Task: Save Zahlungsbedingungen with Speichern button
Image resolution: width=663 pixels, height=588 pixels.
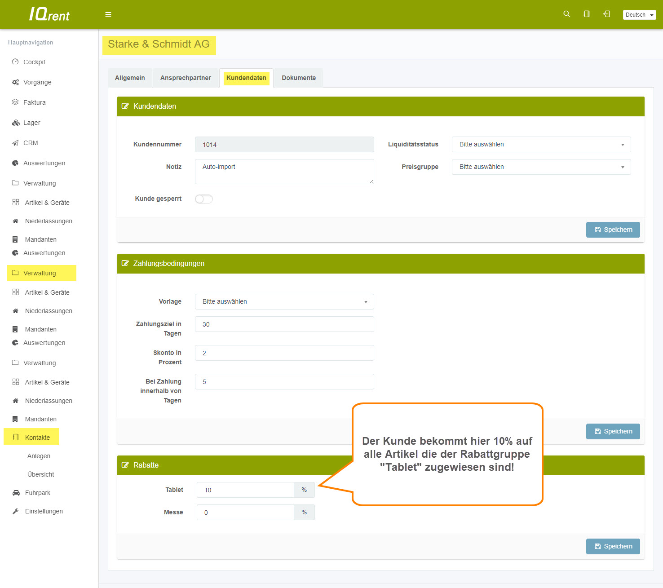Action: (x=613, y=431)
